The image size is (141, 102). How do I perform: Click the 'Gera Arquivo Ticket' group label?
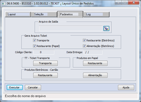click(36, 36)
